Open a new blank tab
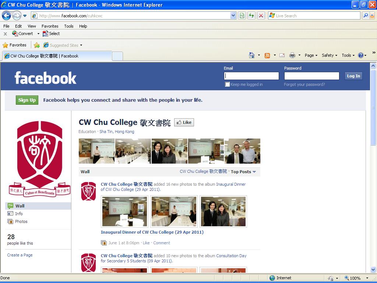This screenshot has height=283, width=377. point(117,56)
